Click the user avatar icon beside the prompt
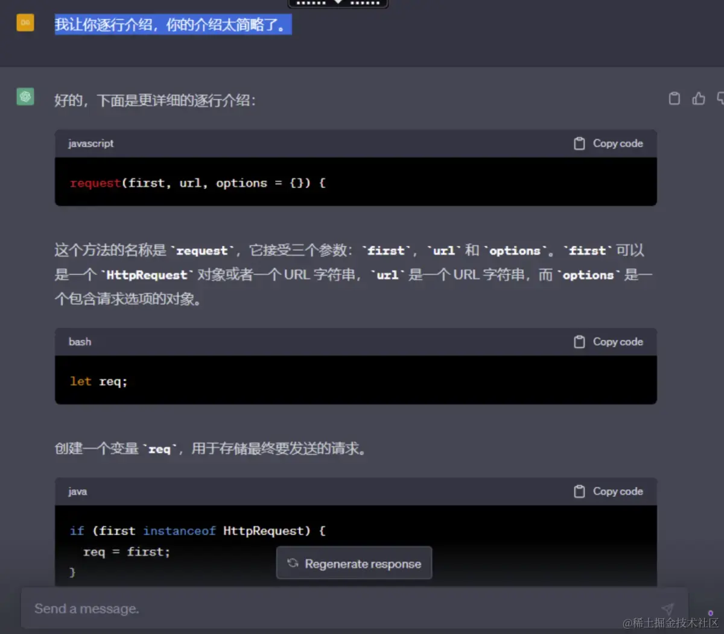Screen dimensions: 724x634 click(25, 22)
